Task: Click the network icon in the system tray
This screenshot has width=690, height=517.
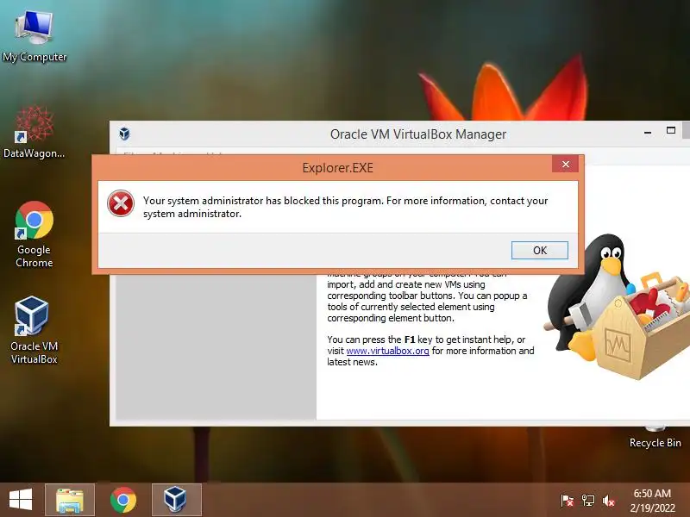Action: point(588,501)
